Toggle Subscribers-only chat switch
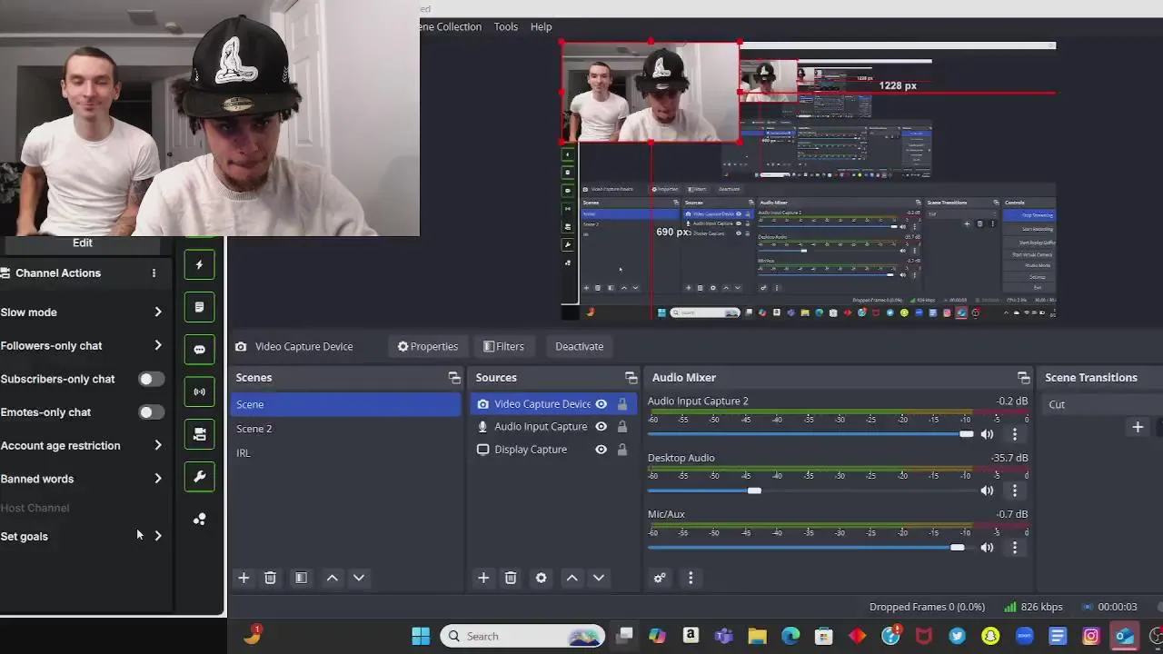Viewport: 1163px width, 654px height. [151, 379]
